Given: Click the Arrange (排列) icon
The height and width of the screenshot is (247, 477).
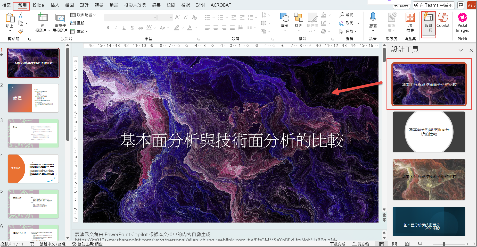Looking at the screenshot, I should 299,18.
